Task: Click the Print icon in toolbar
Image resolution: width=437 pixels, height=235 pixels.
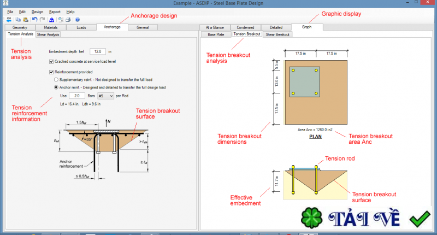Action: tap(68, 19)
